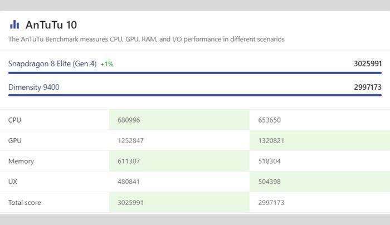
Task: Click the Snapdragon score progress bar
Action: [195, 73]
